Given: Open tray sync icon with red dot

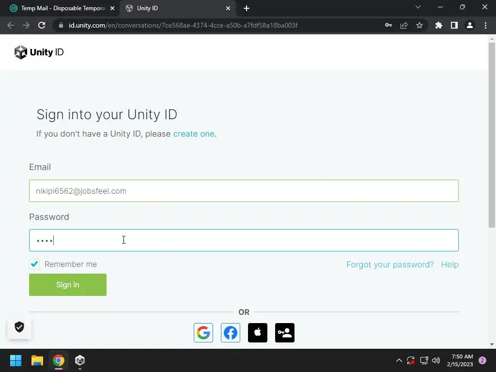Looking at the screenshot, I should point(411,360).
